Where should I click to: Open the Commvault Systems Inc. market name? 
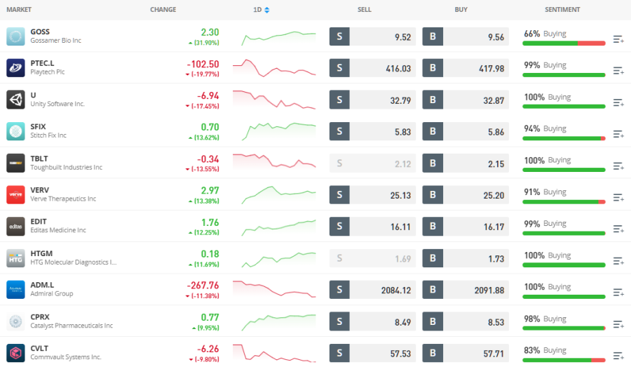click(x=66, y=357)
